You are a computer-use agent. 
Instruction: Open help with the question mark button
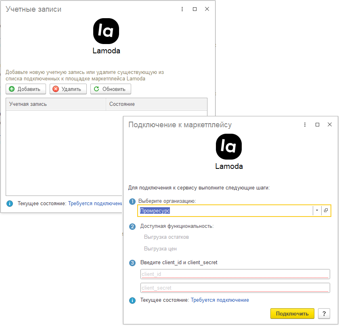tap(324, 313)
